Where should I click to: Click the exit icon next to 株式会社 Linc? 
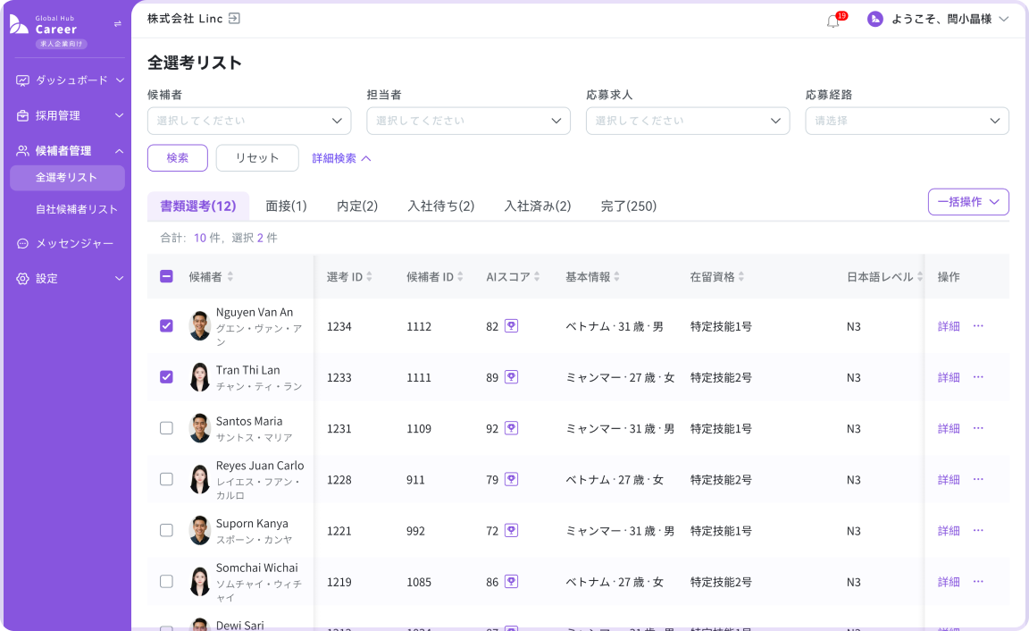pyautogui.click(x=234, y=19)
